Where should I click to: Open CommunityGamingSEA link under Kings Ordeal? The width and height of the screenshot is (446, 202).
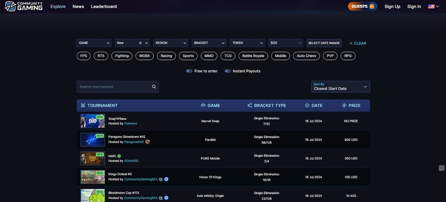141,179
